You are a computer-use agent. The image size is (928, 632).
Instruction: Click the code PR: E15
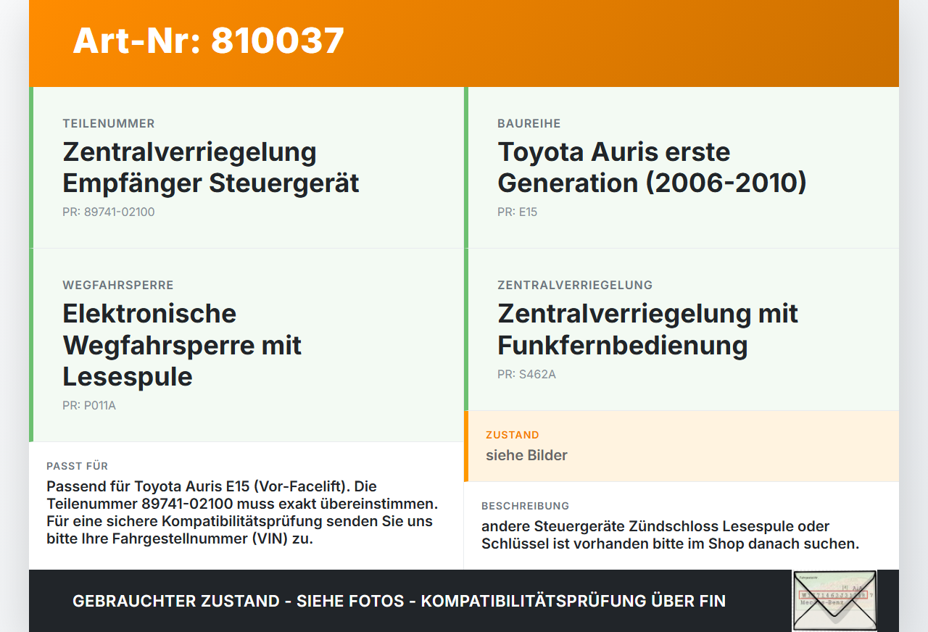pos(518,212)
